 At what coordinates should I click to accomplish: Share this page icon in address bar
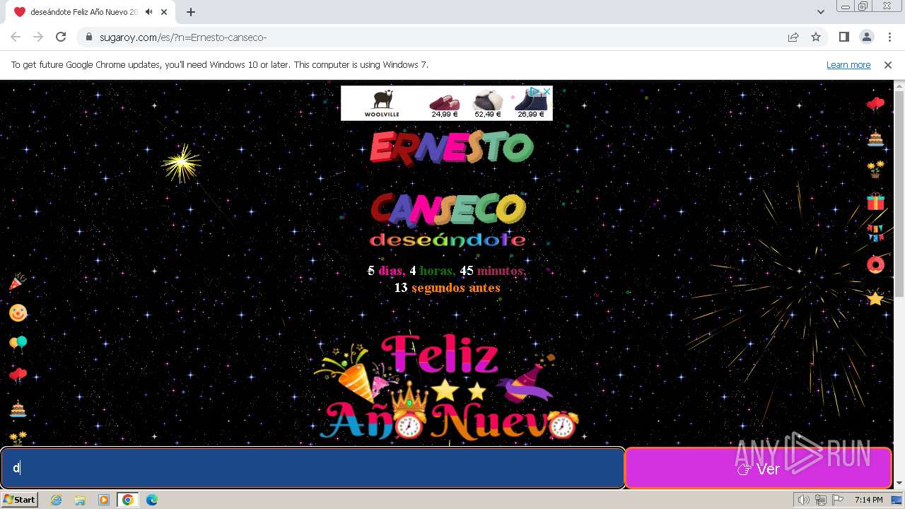(x=793, y=37)
